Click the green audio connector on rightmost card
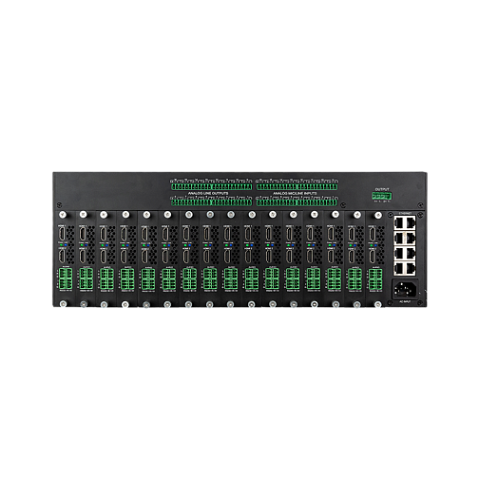 pos(375,278)
